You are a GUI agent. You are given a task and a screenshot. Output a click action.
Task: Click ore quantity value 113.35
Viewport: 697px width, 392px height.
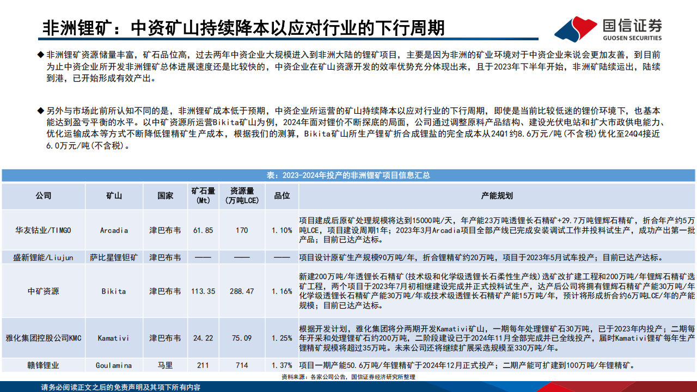pos(203,291)
